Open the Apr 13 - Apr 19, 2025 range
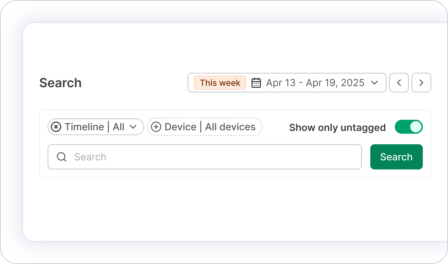The width and height of the screenshot is (448, 264). pos(315,83)
